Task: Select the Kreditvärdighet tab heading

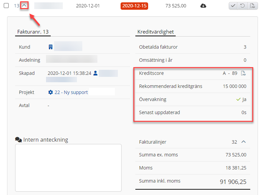Action: (156, 32)
